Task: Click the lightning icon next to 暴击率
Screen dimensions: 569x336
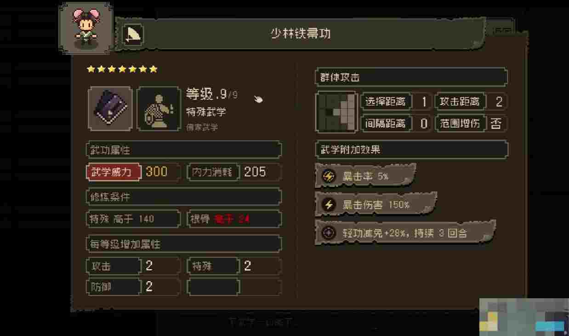Action: [x=329, y=176]
